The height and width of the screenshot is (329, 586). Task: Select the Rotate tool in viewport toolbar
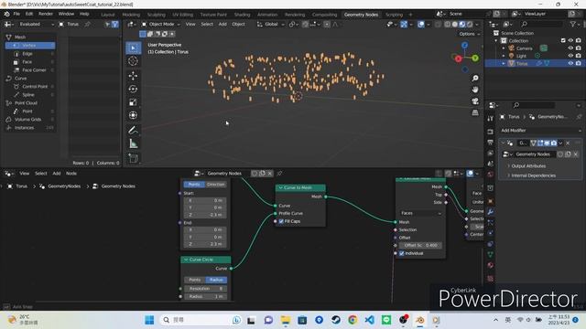coord(133,89)
